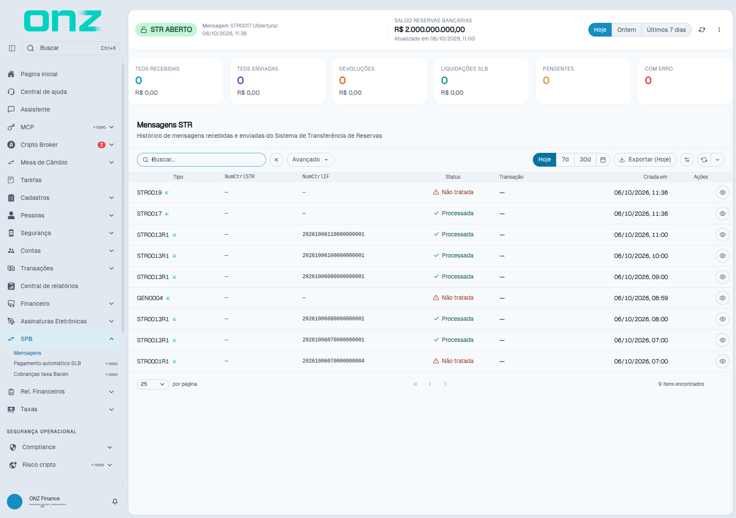
Task: Open the 25 per page dropdown
Action: [x=153, y=384]
